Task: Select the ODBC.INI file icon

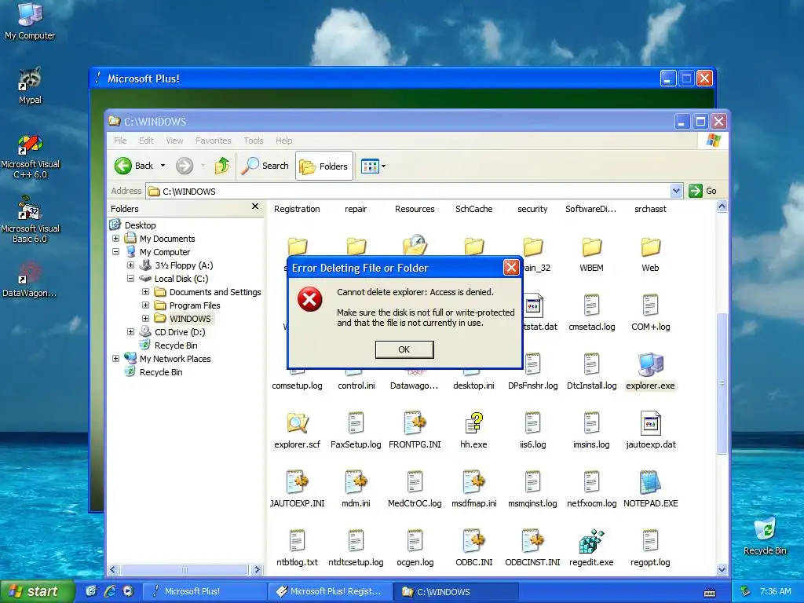Action: 473,542
